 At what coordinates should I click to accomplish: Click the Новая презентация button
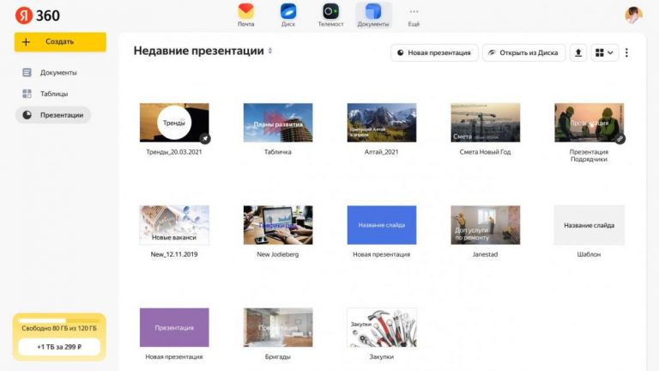[434, 52]
